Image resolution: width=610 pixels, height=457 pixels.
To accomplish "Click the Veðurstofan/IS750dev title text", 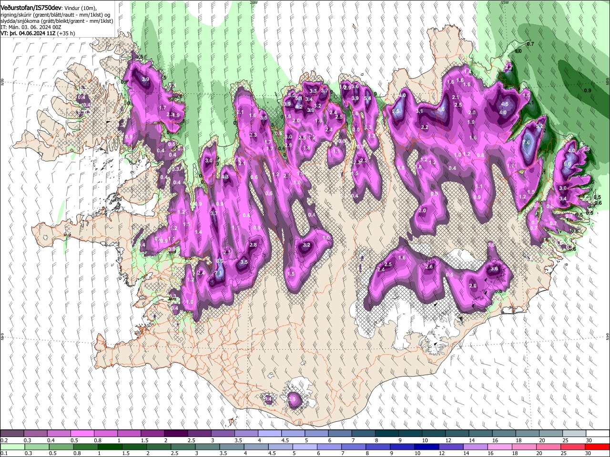I will (x=30, y=7).
